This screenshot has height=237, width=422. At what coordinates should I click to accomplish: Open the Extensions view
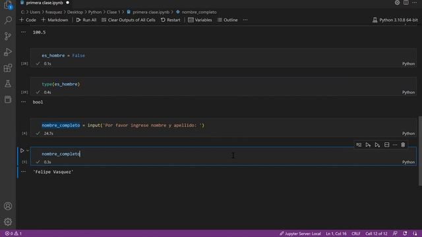coord(8,68)
